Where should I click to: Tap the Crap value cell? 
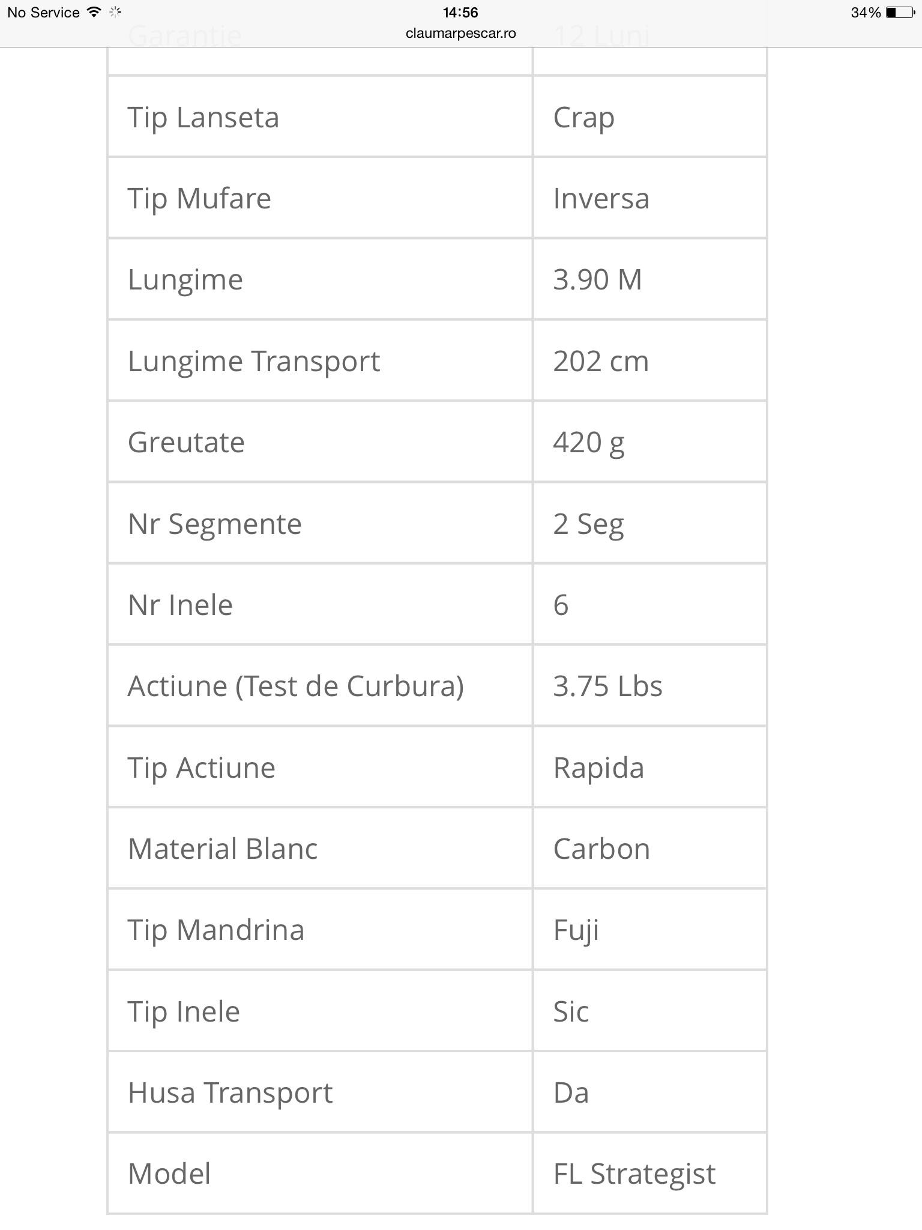pyautogui.click(x=583, y=117)
